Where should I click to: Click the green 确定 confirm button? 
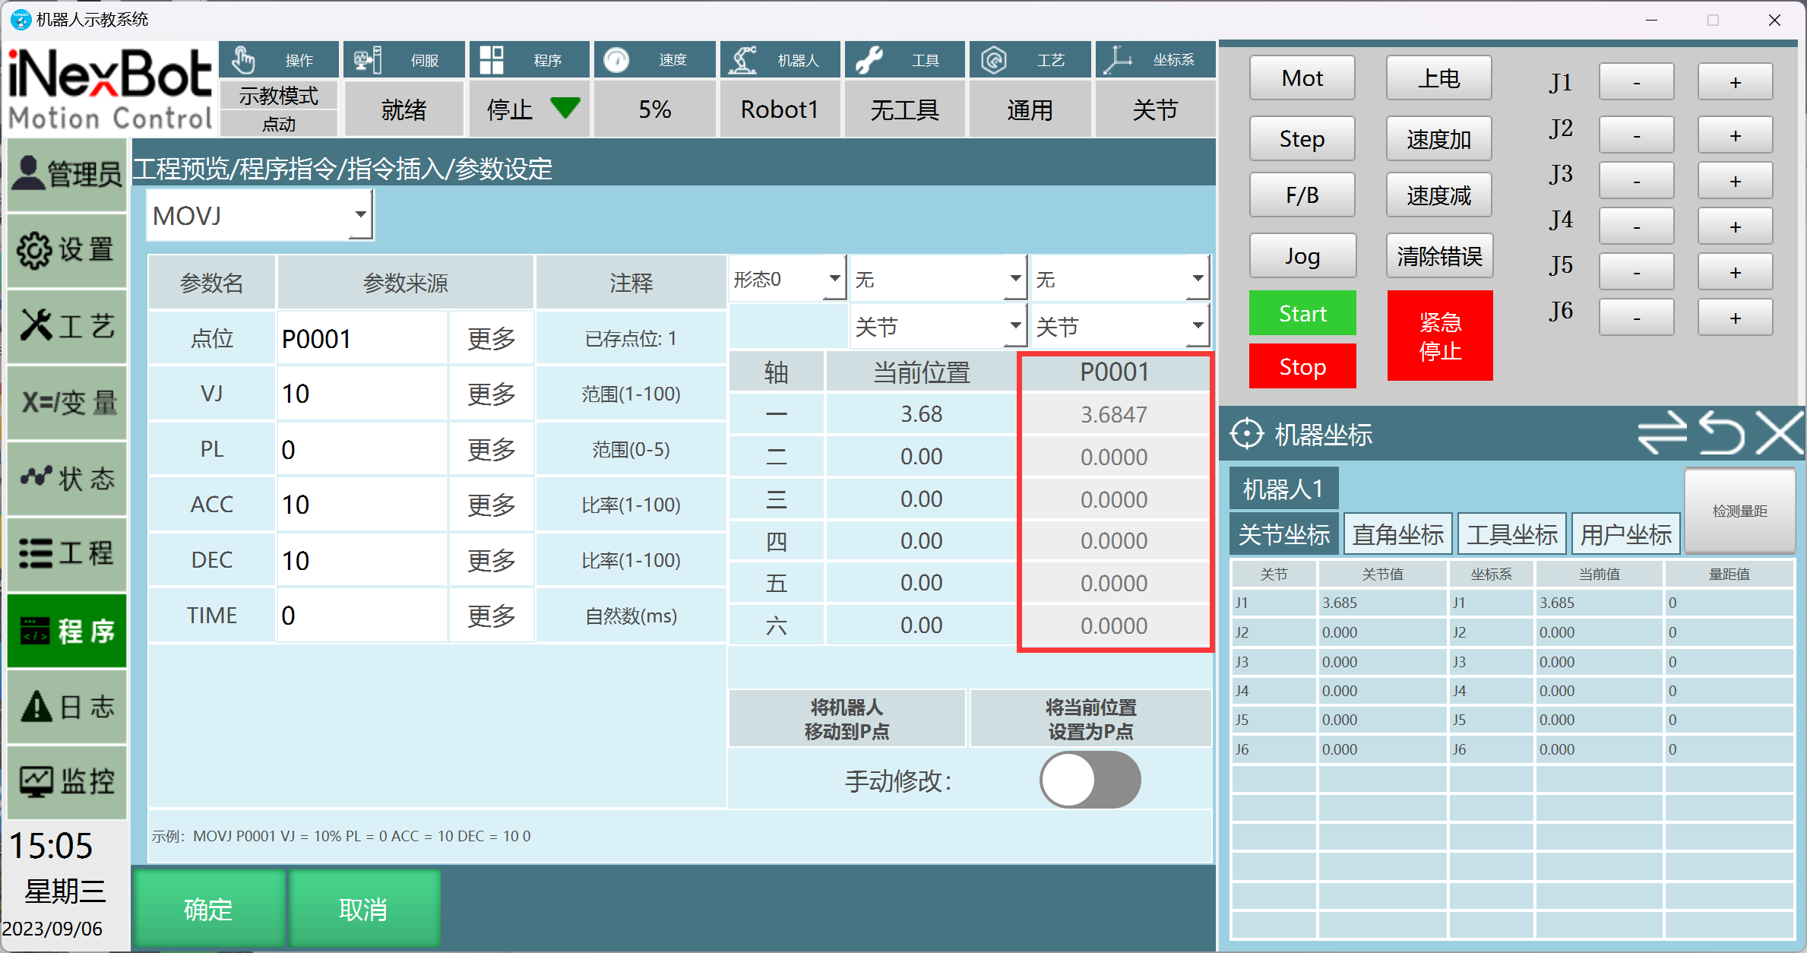208,908
